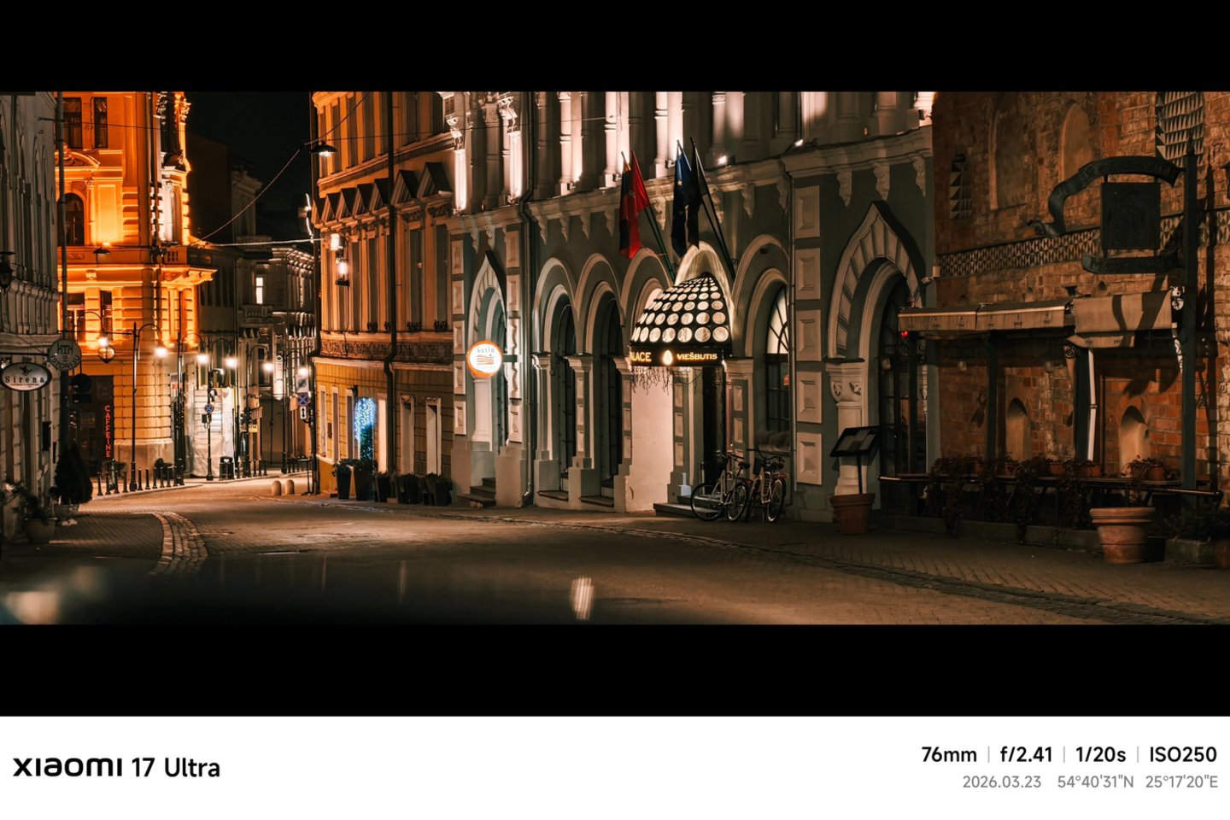
Task: Click the Xiaomi 17 Ultra watermark logo
Action: tap(116, 767)
